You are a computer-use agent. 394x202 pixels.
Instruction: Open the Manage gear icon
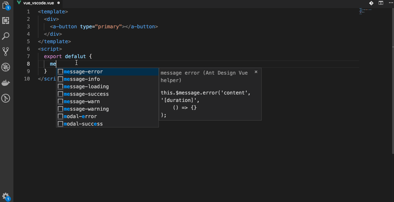(x=6, y=196)
